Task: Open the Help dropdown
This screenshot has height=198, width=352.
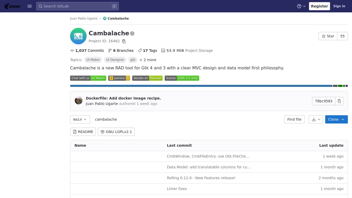Action: pos(301,6)
